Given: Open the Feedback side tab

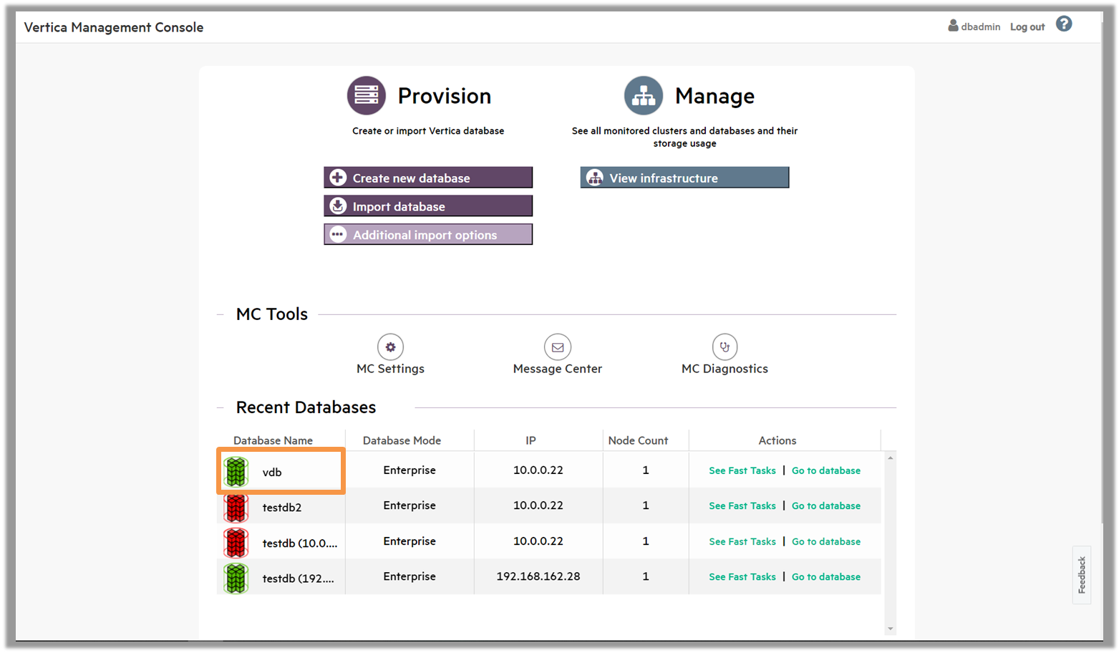Looking at the screenshot, I should point(1081,575).
